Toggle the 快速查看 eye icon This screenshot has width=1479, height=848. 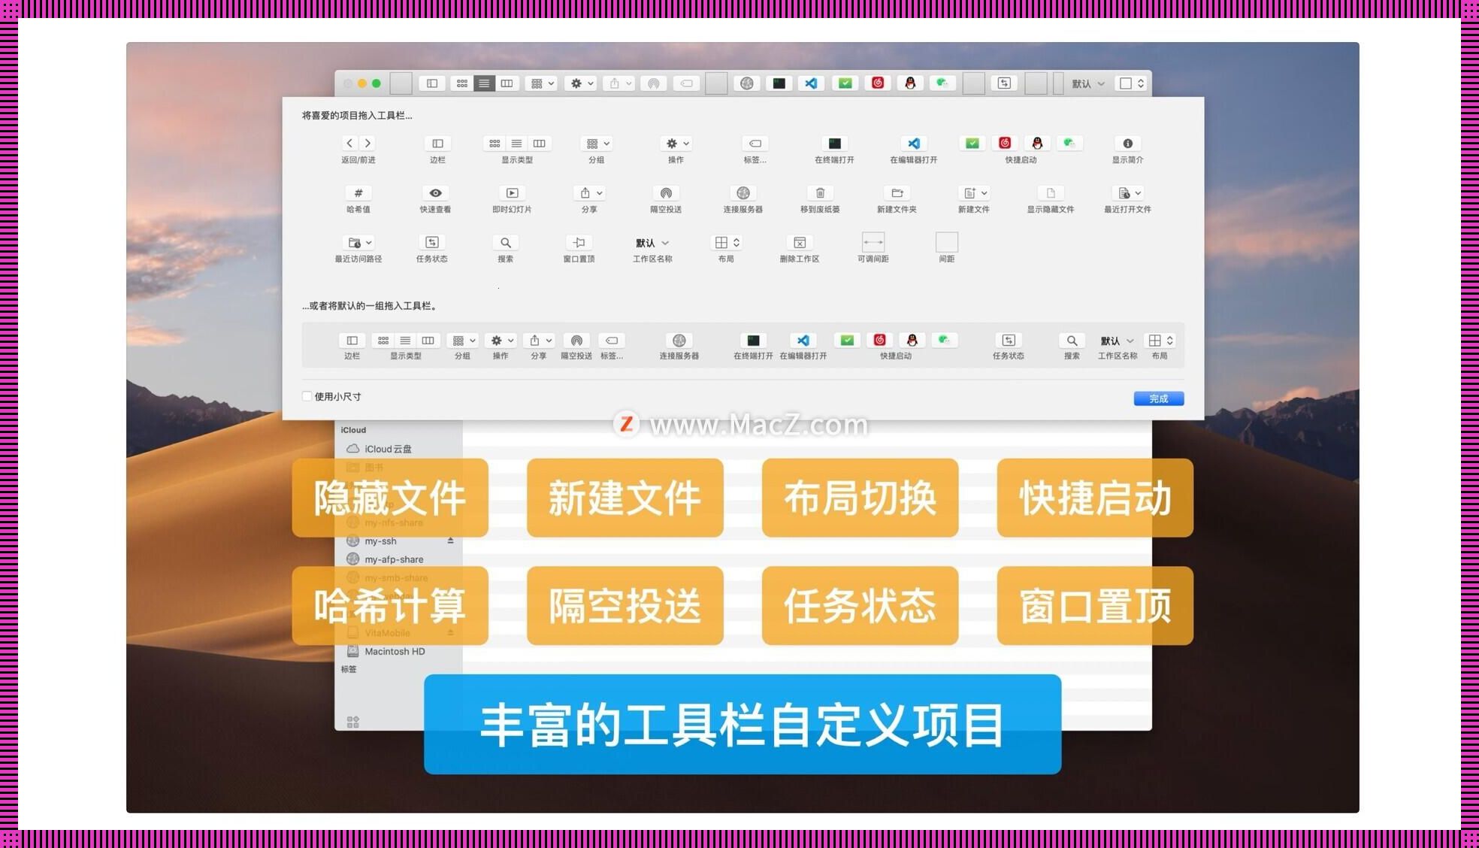(x=435, y=192)
